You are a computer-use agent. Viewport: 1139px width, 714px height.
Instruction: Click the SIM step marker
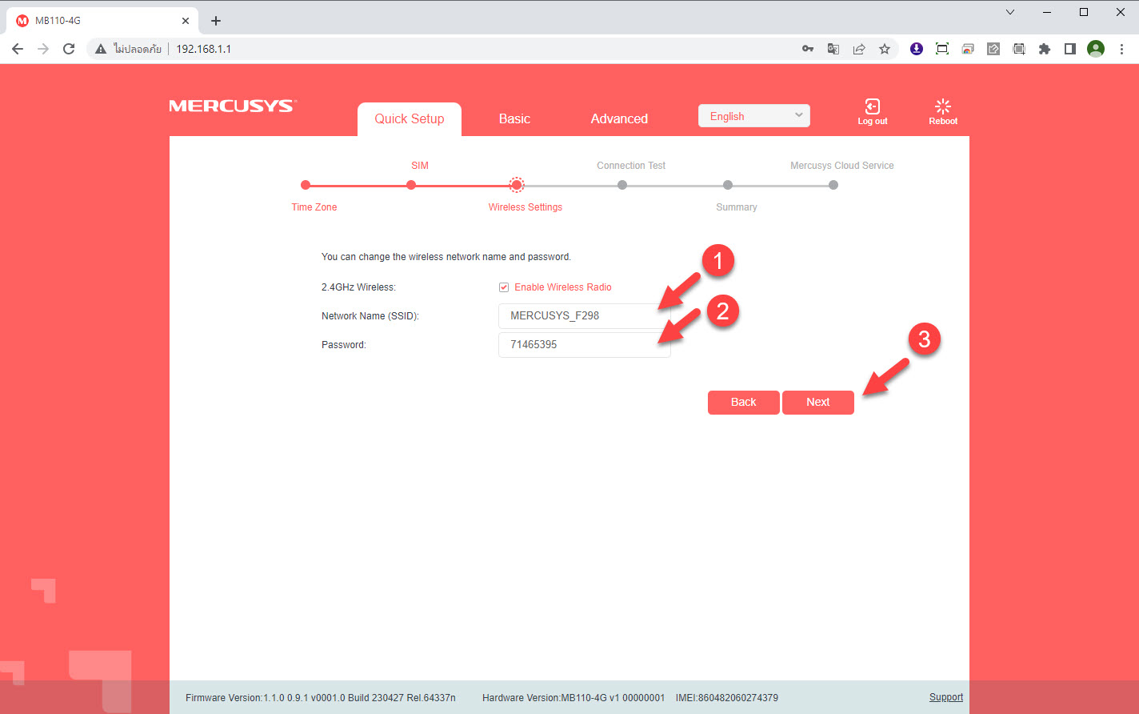tap(411, 185)
